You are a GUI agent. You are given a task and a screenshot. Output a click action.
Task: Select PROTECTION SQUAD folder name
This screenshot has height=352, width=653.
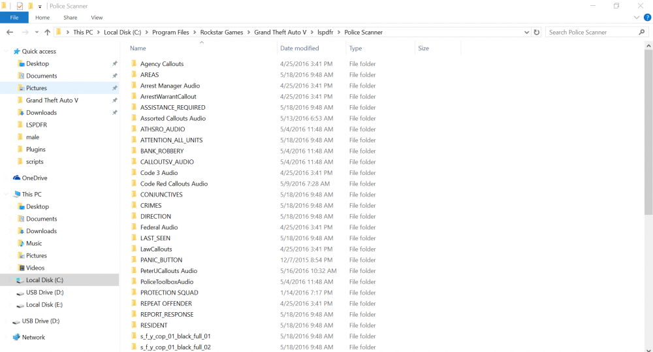tap(169, 293)
